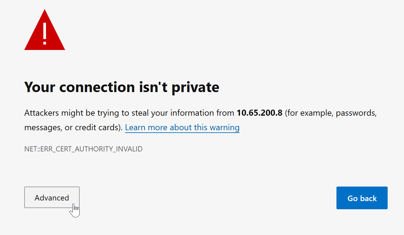The image size is (404, 235).
Task: Click the word passwords in the description
Action: click(x=356, y=113)
